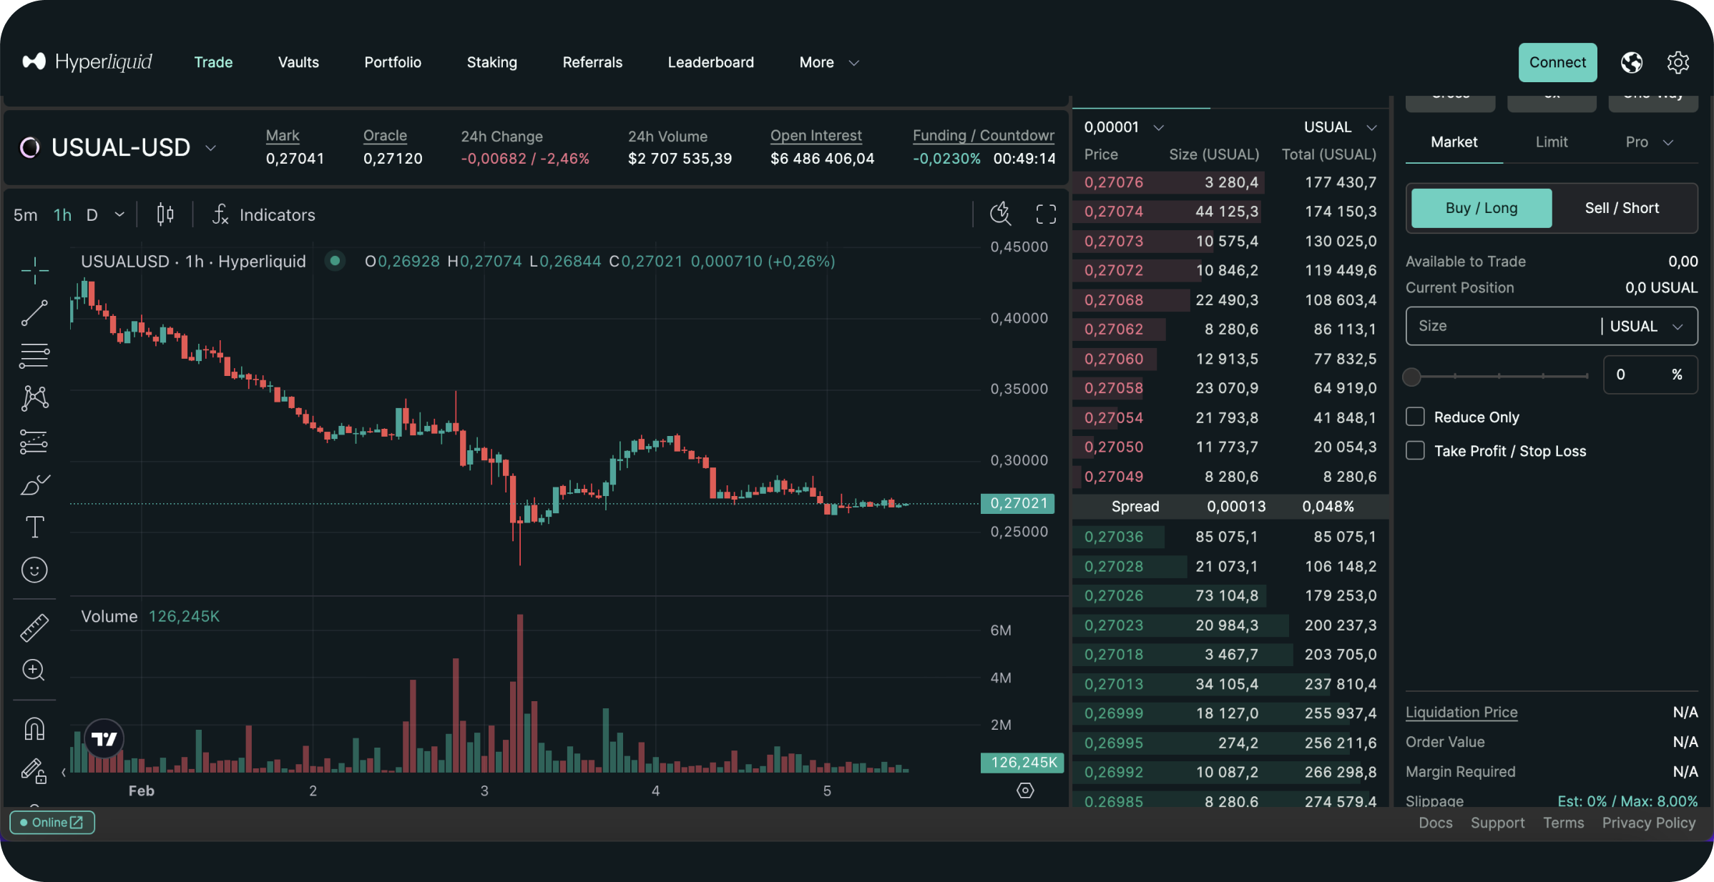This screenshot has height=882, width=1714.
Task: Switch chart to D interval
Action: (92, 214)
